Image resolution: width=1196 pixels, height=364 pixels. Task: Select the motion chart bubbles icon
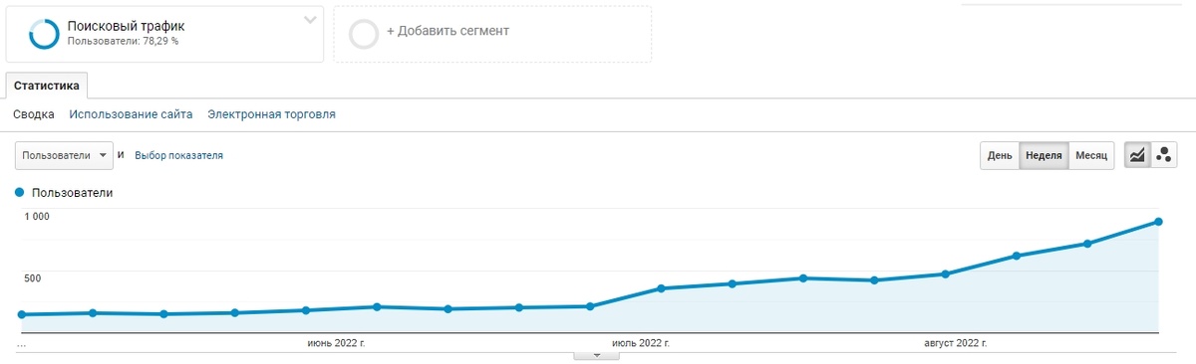1164,155
